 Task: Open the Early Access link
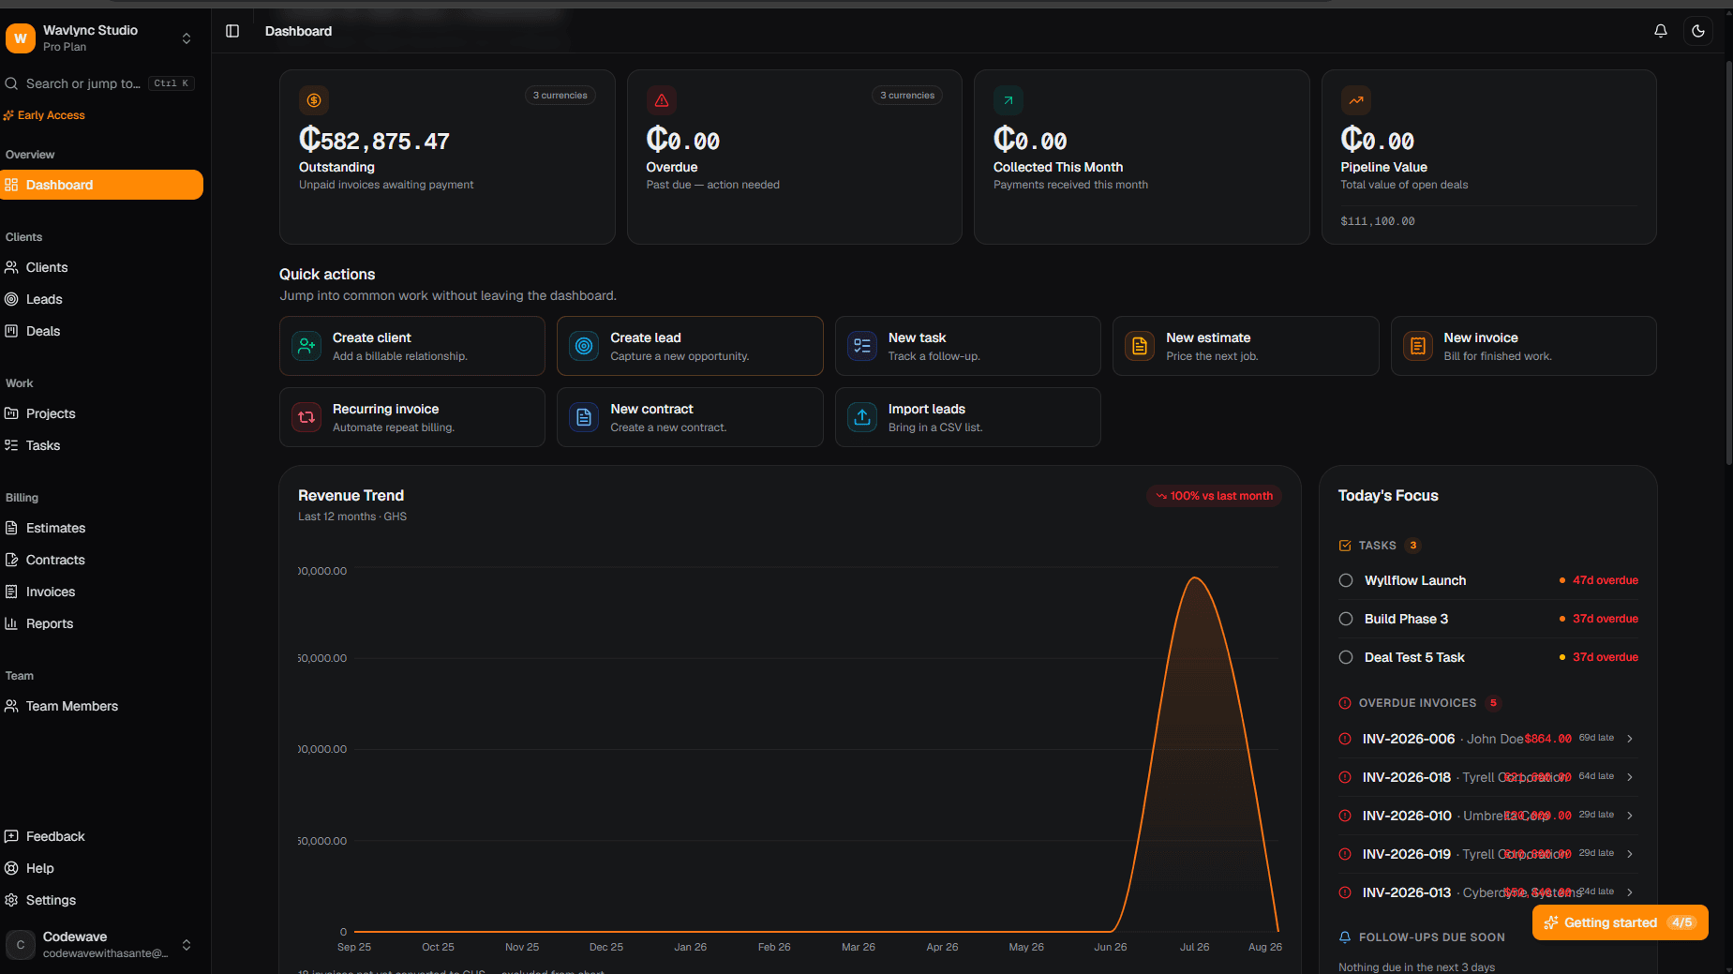pos(45,115)
